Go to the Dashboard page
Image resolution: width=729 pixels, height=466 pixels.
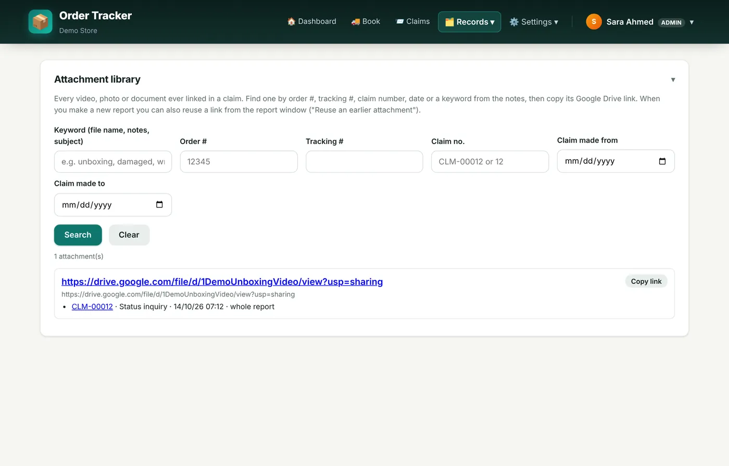311,21
